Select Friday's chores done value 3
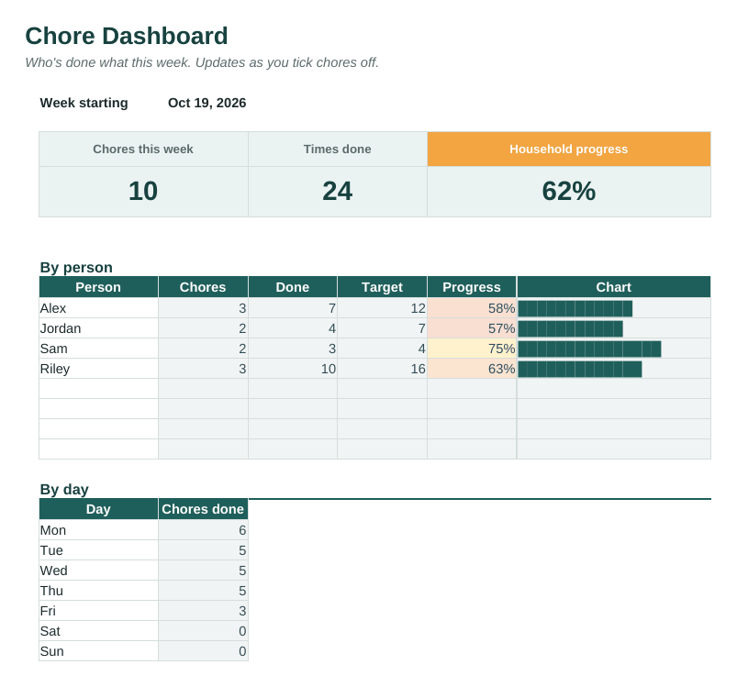The width and height of the screenshot is (737, 687). click(203, 611)
